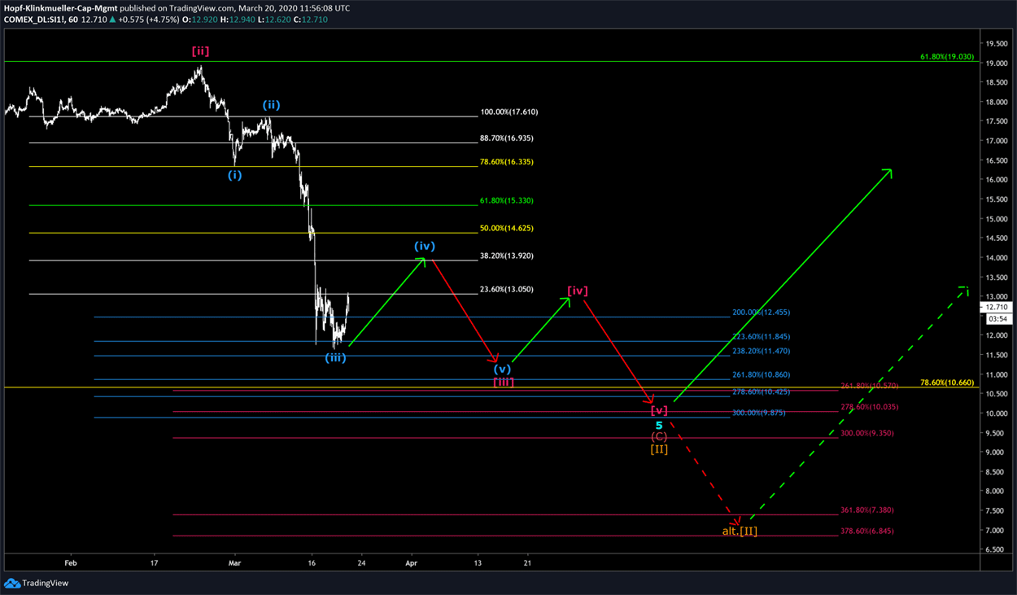The width and height of the screenshot is (1017, 595).
Task: Click the TradingView cloud logo icon
Action: 11,583
